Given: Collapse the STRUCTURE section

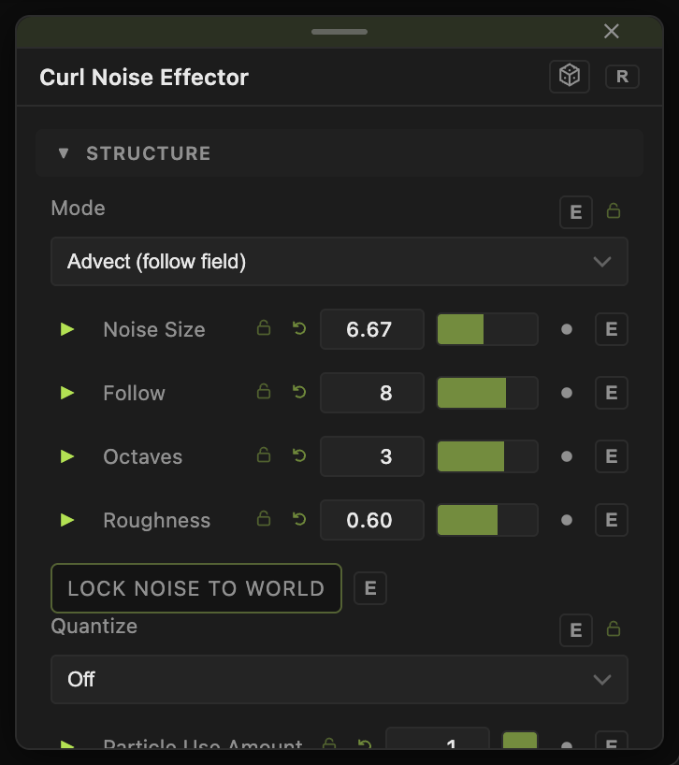Looking at the screenshot, I should [64, 153].
